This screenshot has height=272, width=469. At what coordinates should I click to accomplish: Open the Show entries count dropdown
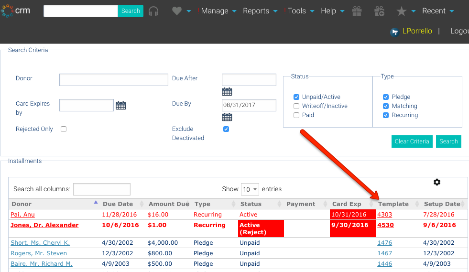pos(250,189)
